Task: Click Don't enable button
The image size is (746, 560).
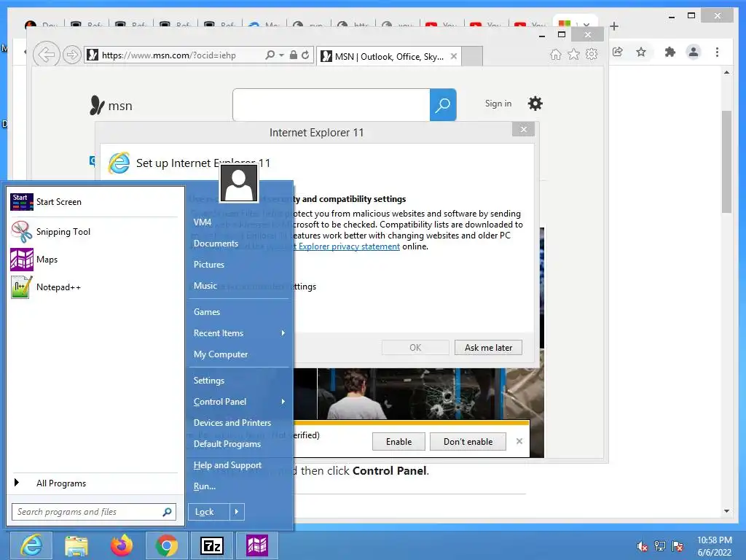Action: click(x=468, y=442)
